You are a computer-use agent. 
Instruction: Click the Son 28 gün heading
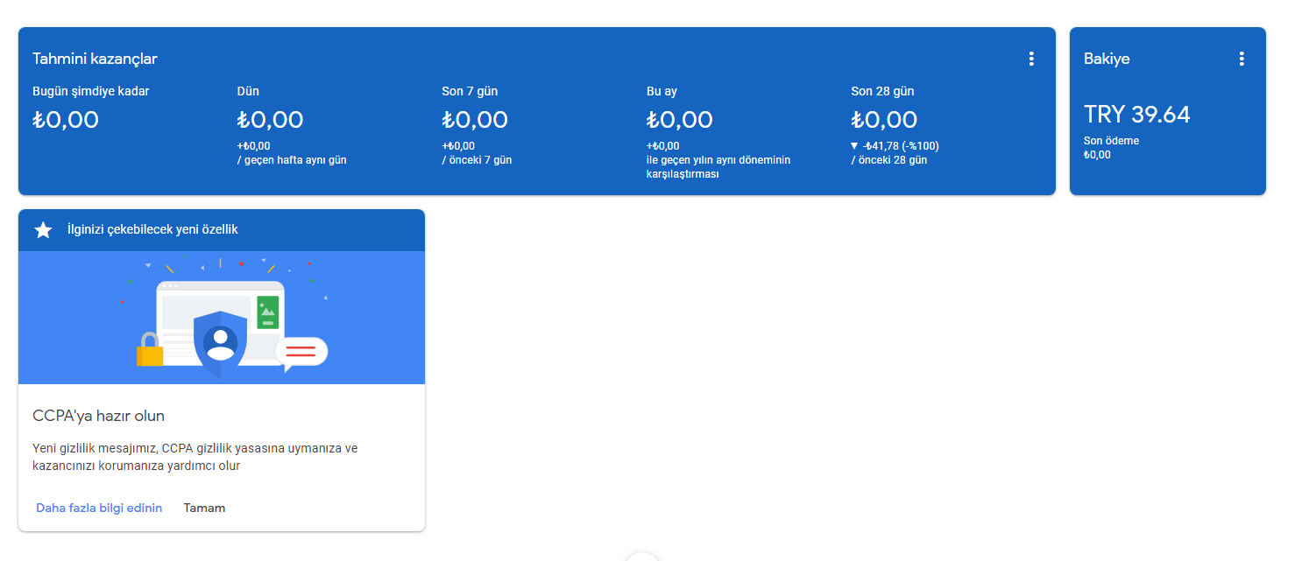coord(882,91)
